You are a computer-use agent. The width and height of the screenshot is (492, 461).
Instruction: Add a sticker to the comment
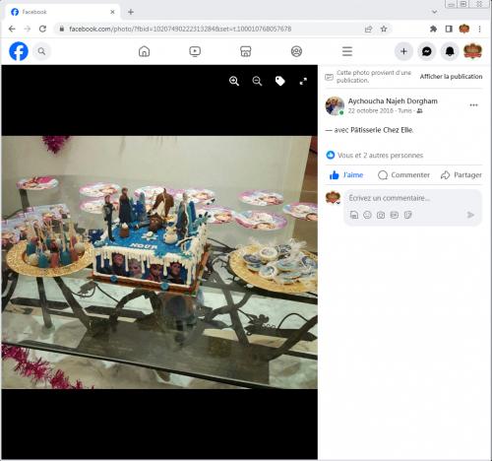407,215
